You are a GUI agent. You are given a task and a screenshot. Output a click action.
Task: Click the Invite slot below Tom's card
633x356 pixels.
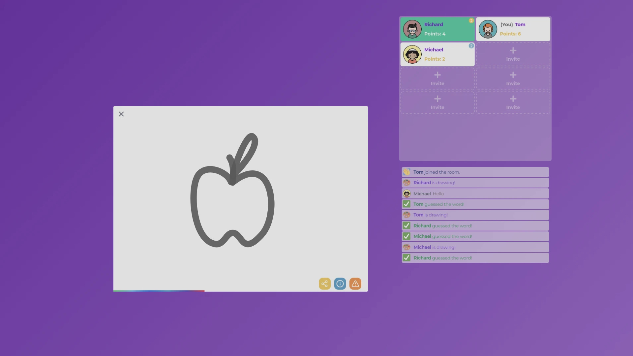pos(513,54)
